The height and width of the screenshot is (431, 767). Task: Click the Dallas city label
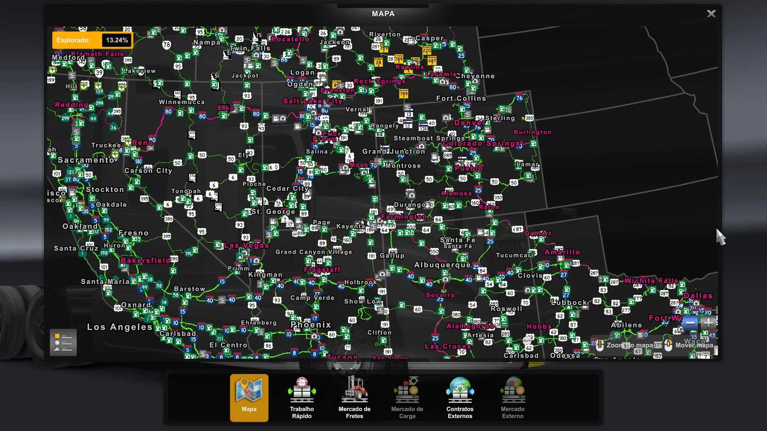click(x=698, y=296)
